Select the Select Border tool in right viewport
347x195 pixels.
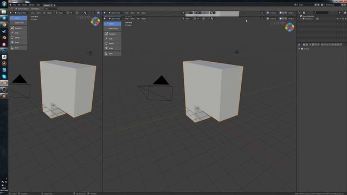click(112, 29)
